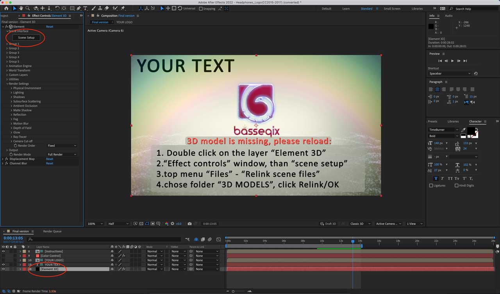Select the Pen tool
This screenshot has width=500, height=294.
coord(79,8)
